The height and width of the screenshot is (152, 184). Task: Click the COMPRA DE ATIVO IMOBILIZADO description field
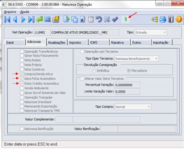(85, 33)
